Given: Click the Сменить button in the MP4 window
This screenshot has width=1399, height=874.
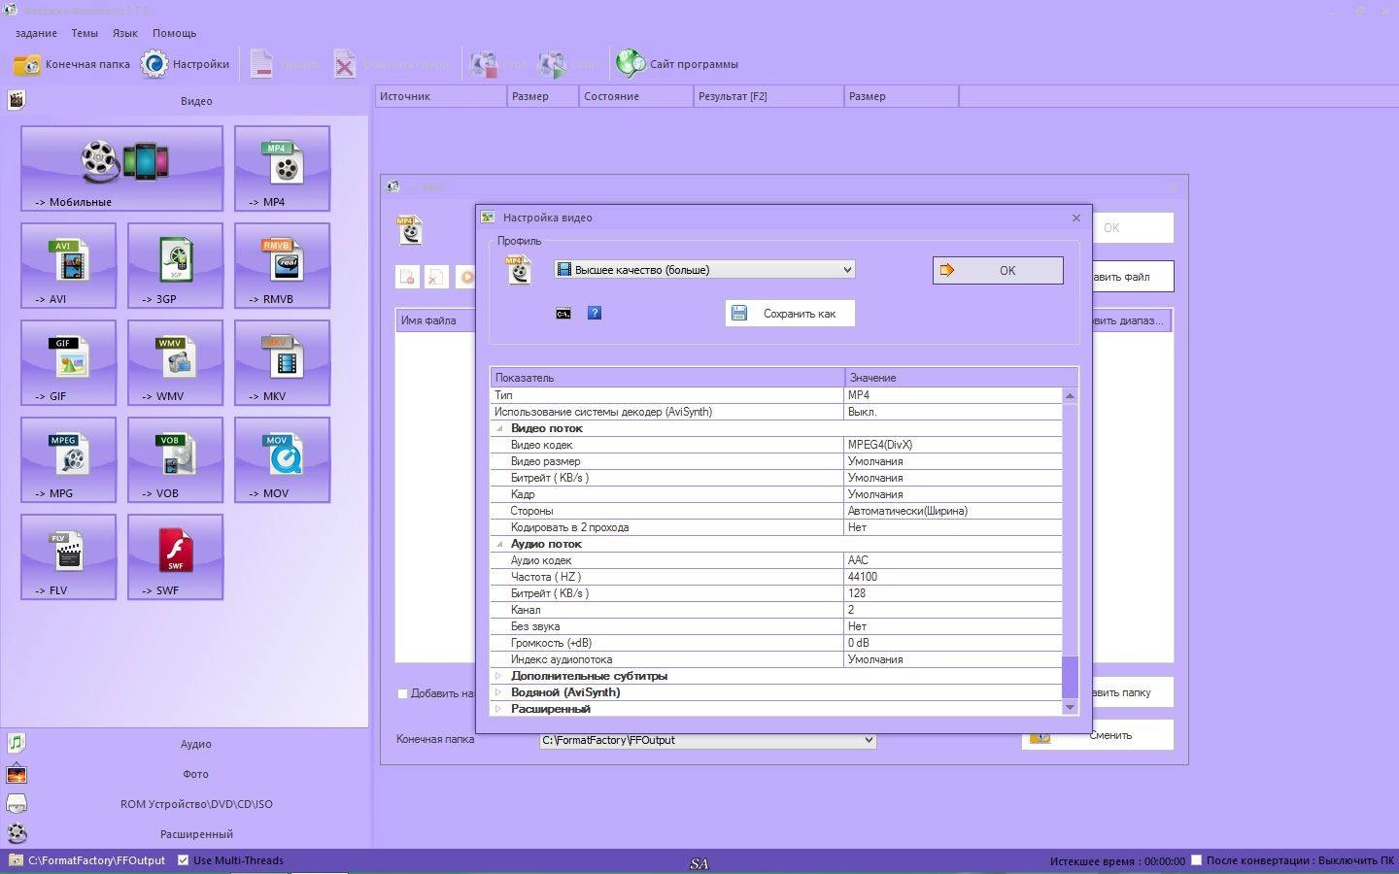Looking at the screenshot, I should click(x=1098, y=735).
